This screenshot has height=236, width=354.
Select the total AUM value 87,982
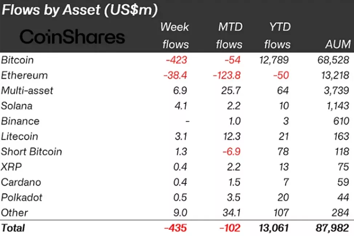click(x=334, y=228)
